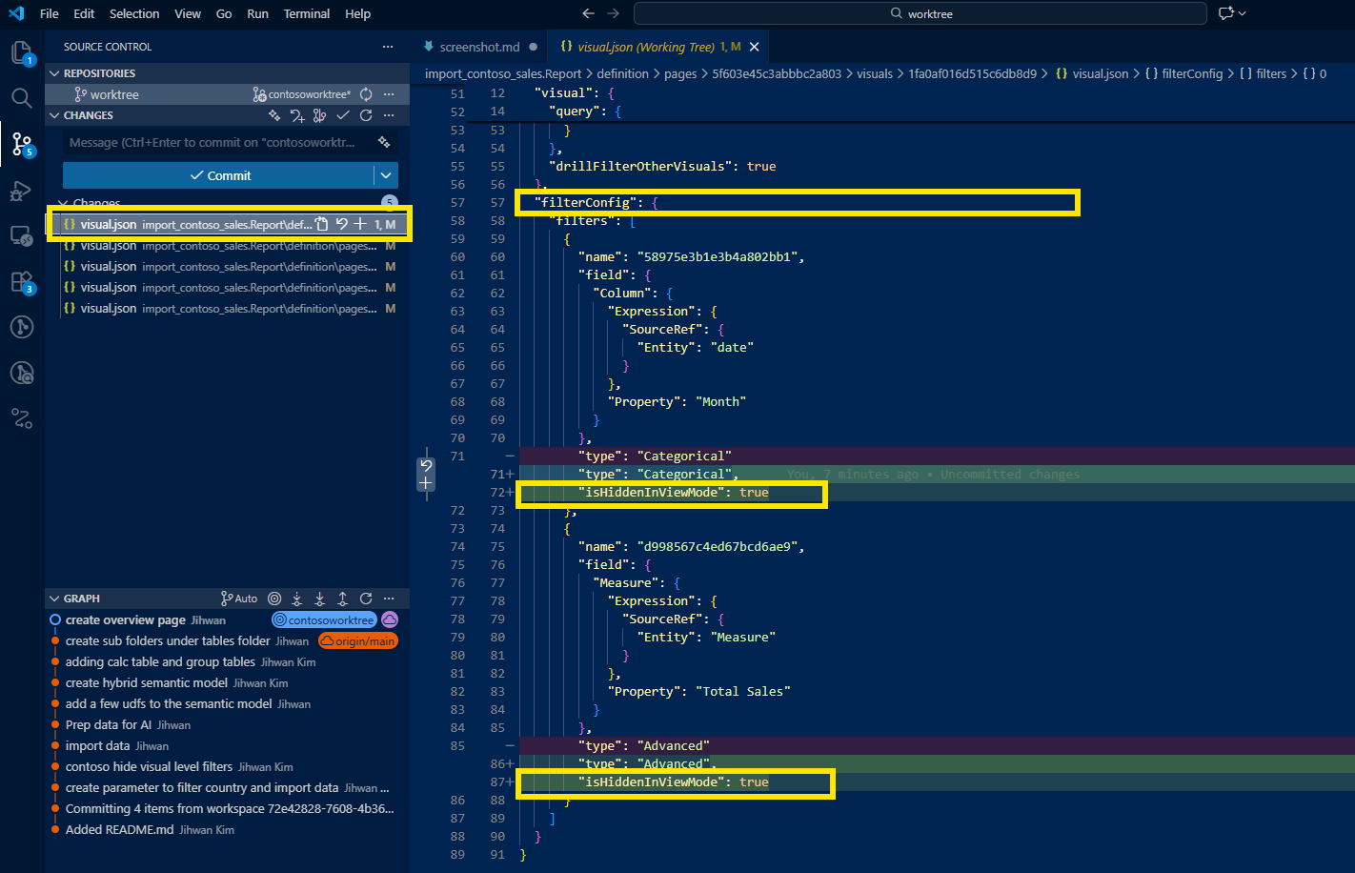Open the File menu
1355x873 pixels.
point(50,13)
